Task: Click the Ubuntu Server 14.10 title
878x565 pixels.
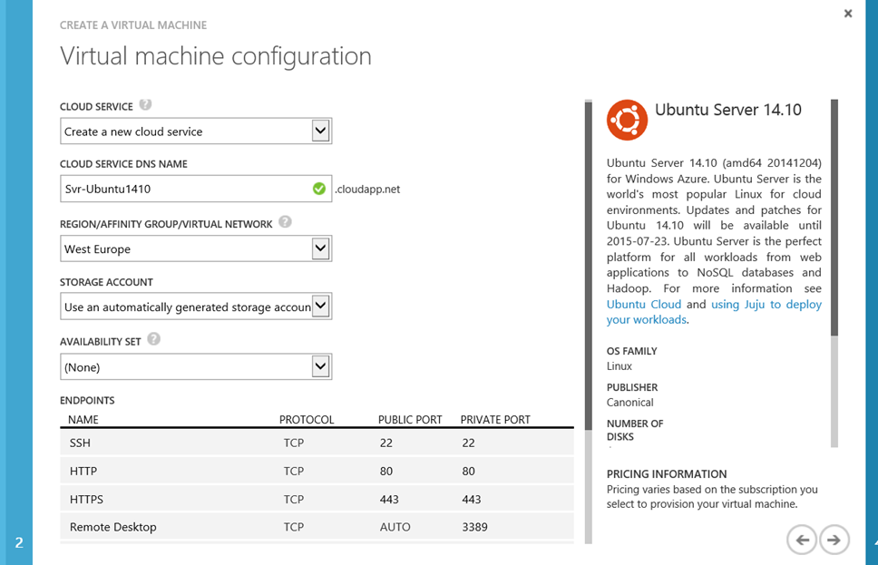Action: point(728,110)
